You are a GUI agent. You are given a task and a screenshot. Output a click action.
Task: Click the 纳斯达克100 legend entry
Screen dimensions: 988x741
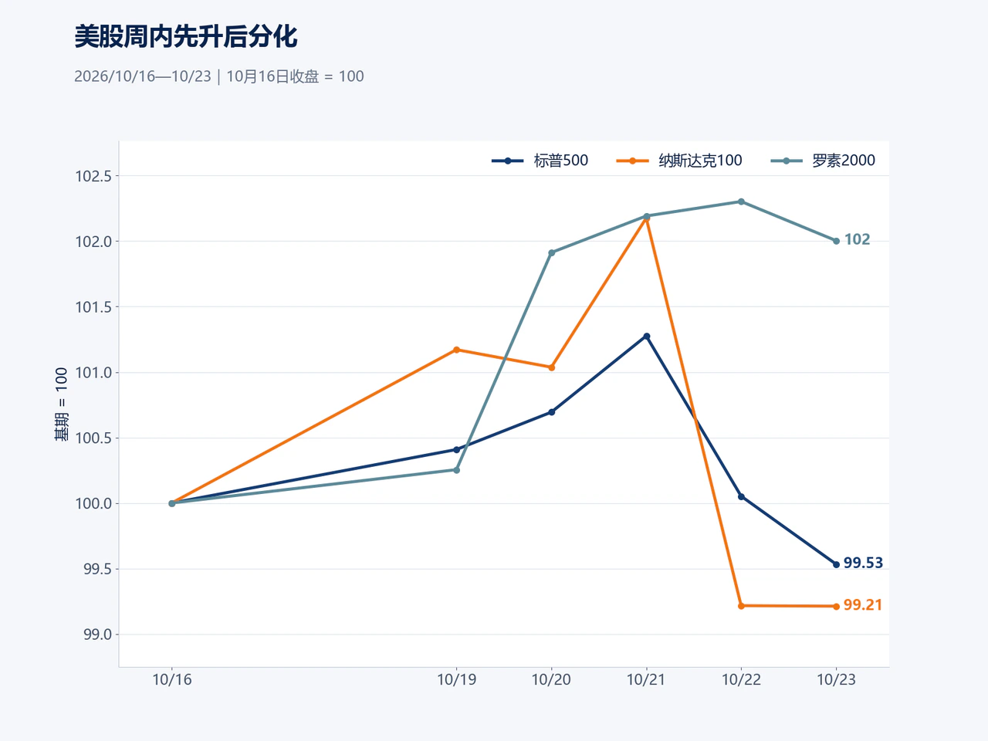[679, 161]
